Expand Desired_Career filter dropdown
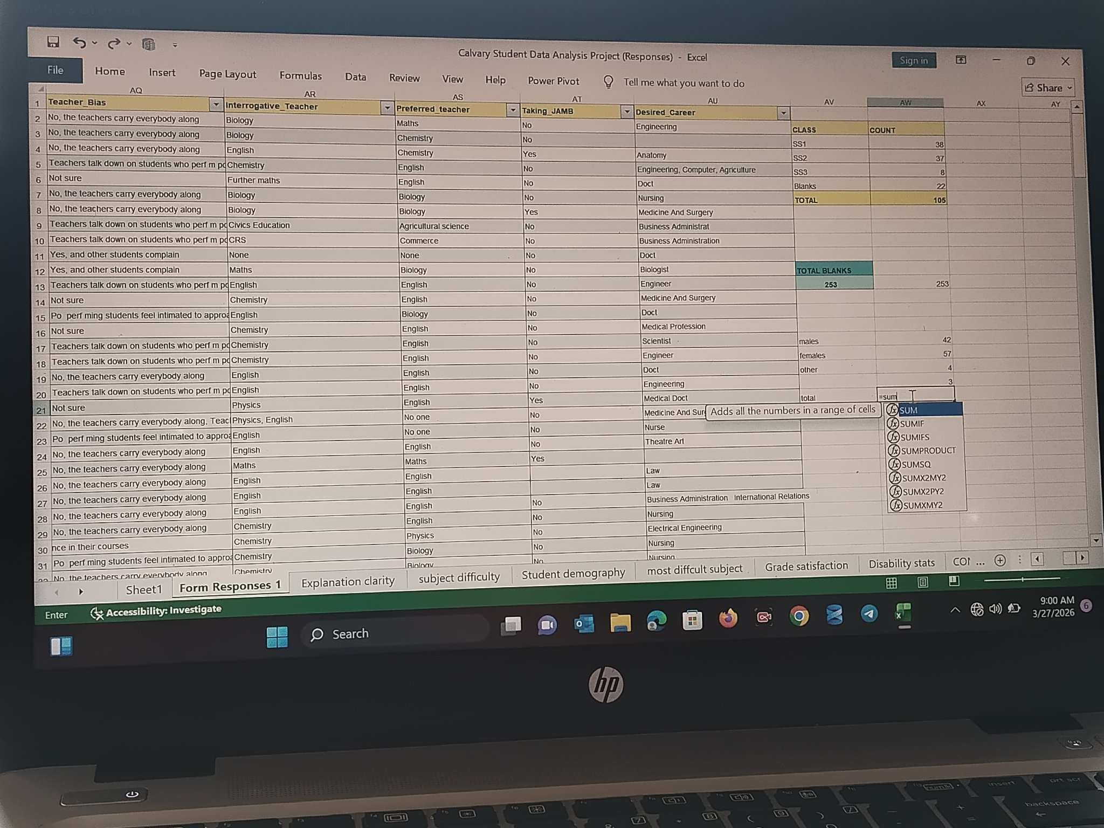Image resolution: width=1104 pixels, height=828 pixels. tap(783, 113)
